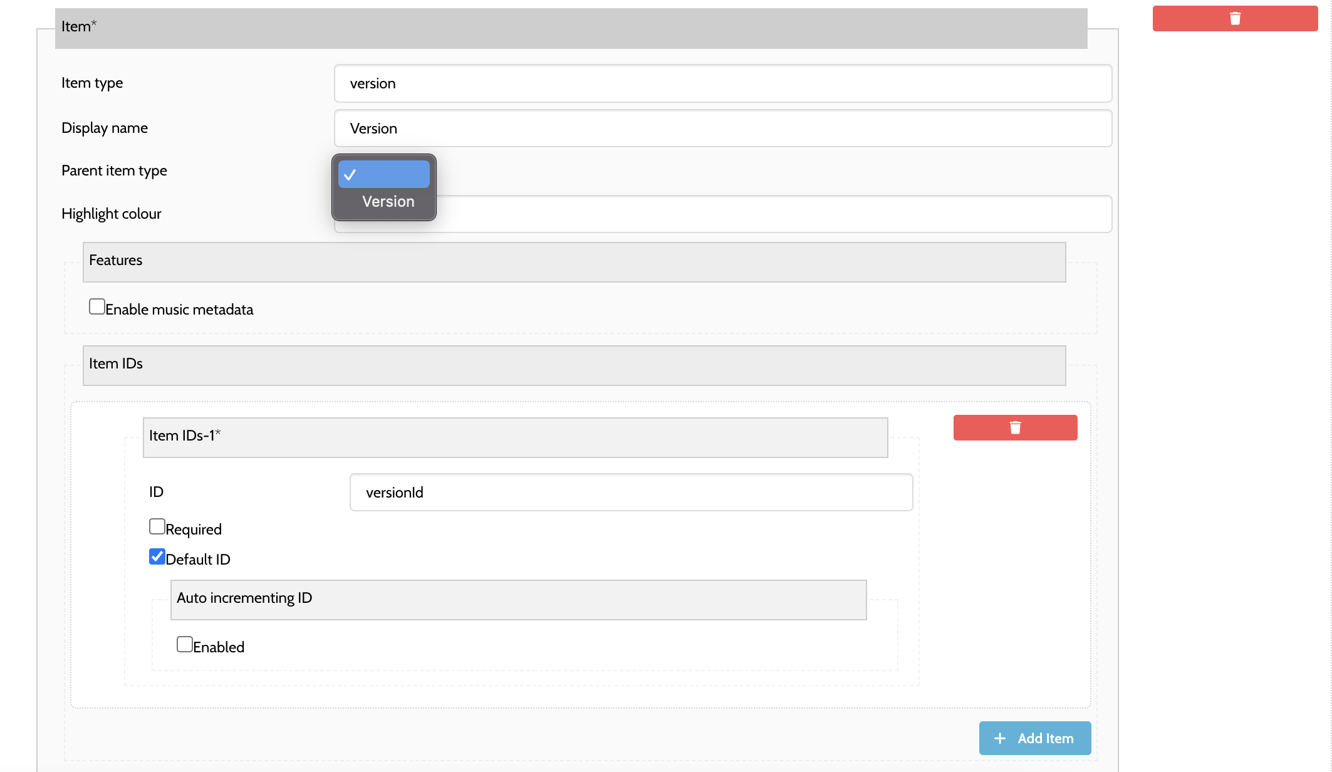Collapse the Item IDs-1 header
The image size is (1332, 772).
click(514, 437)
